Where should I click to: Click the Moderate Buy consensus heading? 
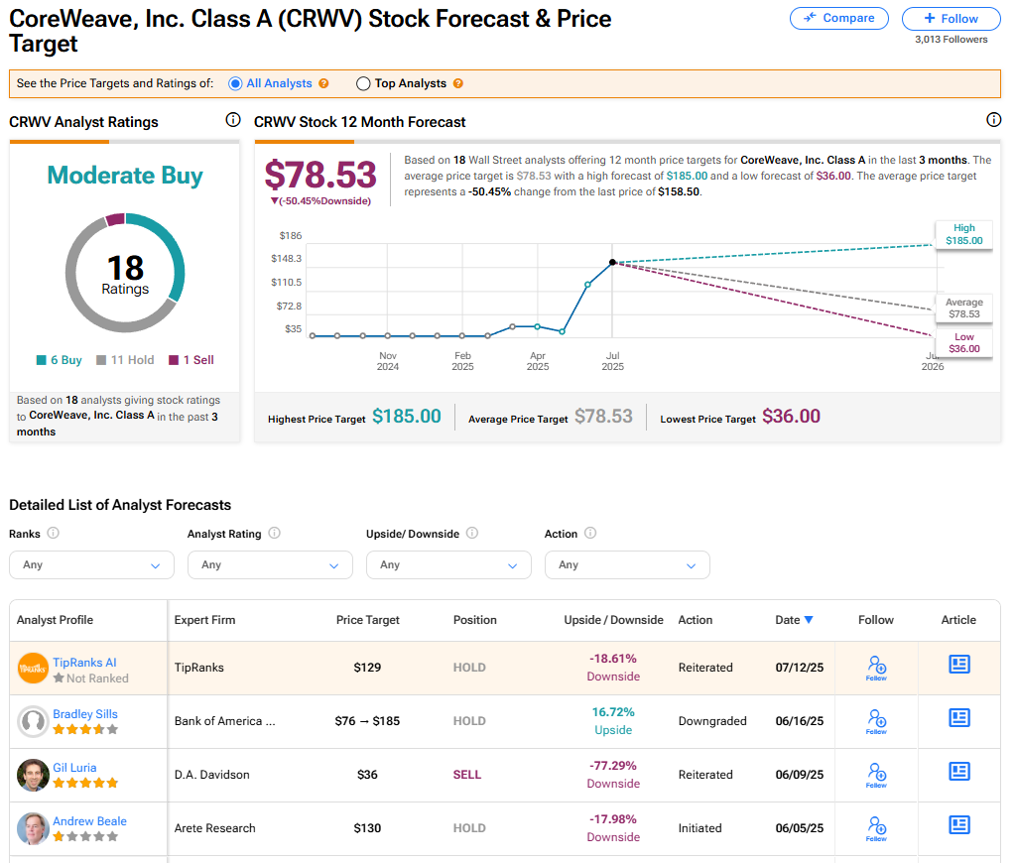point(125,176)
